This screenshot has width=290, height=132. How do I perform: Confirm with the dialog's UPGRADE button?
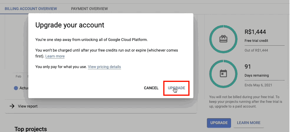click(177, 88)
